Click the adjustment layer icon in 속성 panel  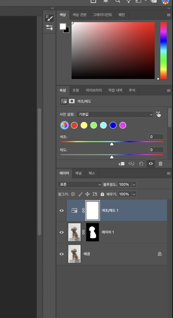[64, 101]
